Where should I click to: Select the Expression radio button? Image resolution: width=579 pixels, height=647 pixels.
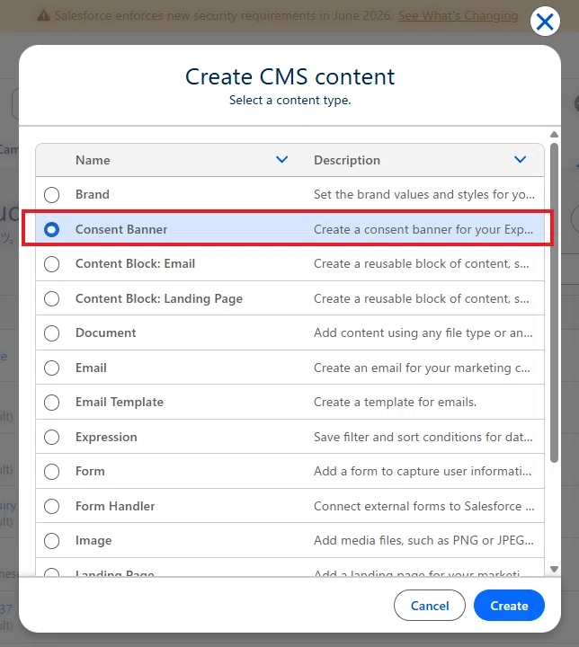[x=51, y=437]
